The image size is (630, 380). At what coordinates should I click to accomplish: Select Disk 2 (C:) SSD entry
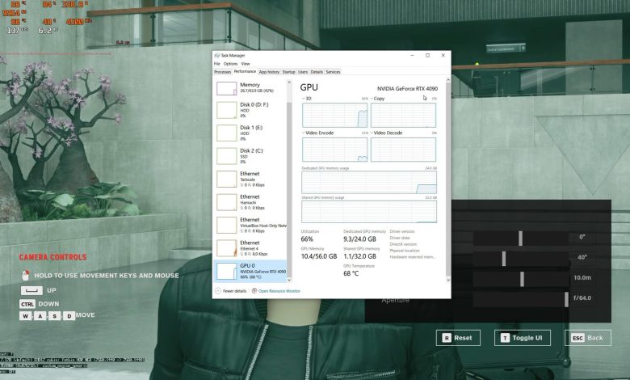click(251, 156)
